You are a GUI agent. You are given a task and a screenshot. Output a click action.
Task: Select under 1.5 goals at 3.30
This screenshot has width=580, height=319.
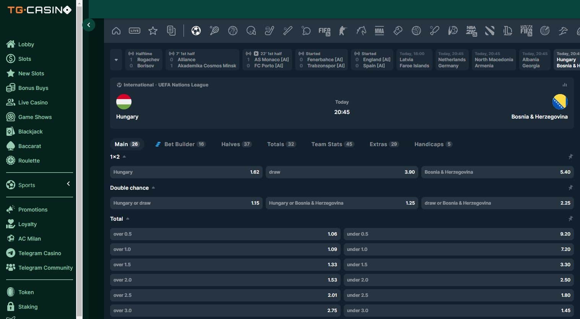tap(458, 265)
